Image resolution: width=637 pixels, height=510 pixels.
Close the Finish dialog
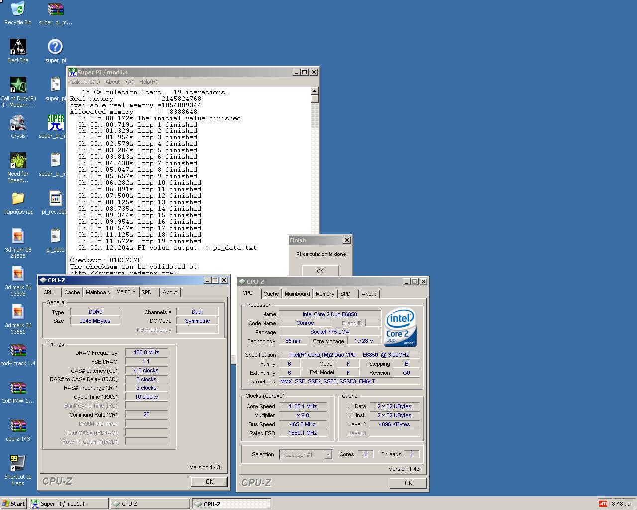(347, 240)
